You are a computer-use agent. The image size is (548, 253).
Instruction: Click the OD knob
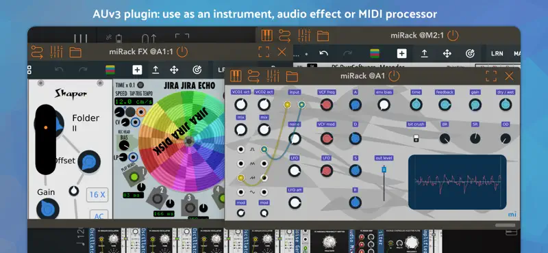(x=506, y=139)
